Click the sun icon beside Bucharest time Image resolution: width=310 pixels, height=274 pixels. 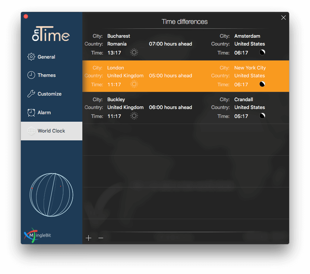[x=134, y=52]
